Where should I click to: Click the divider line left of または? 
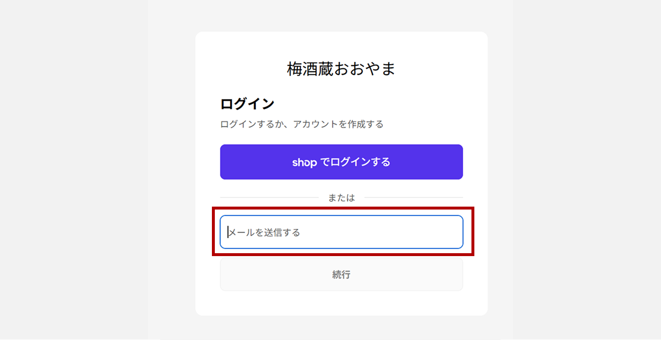point(269,198)
